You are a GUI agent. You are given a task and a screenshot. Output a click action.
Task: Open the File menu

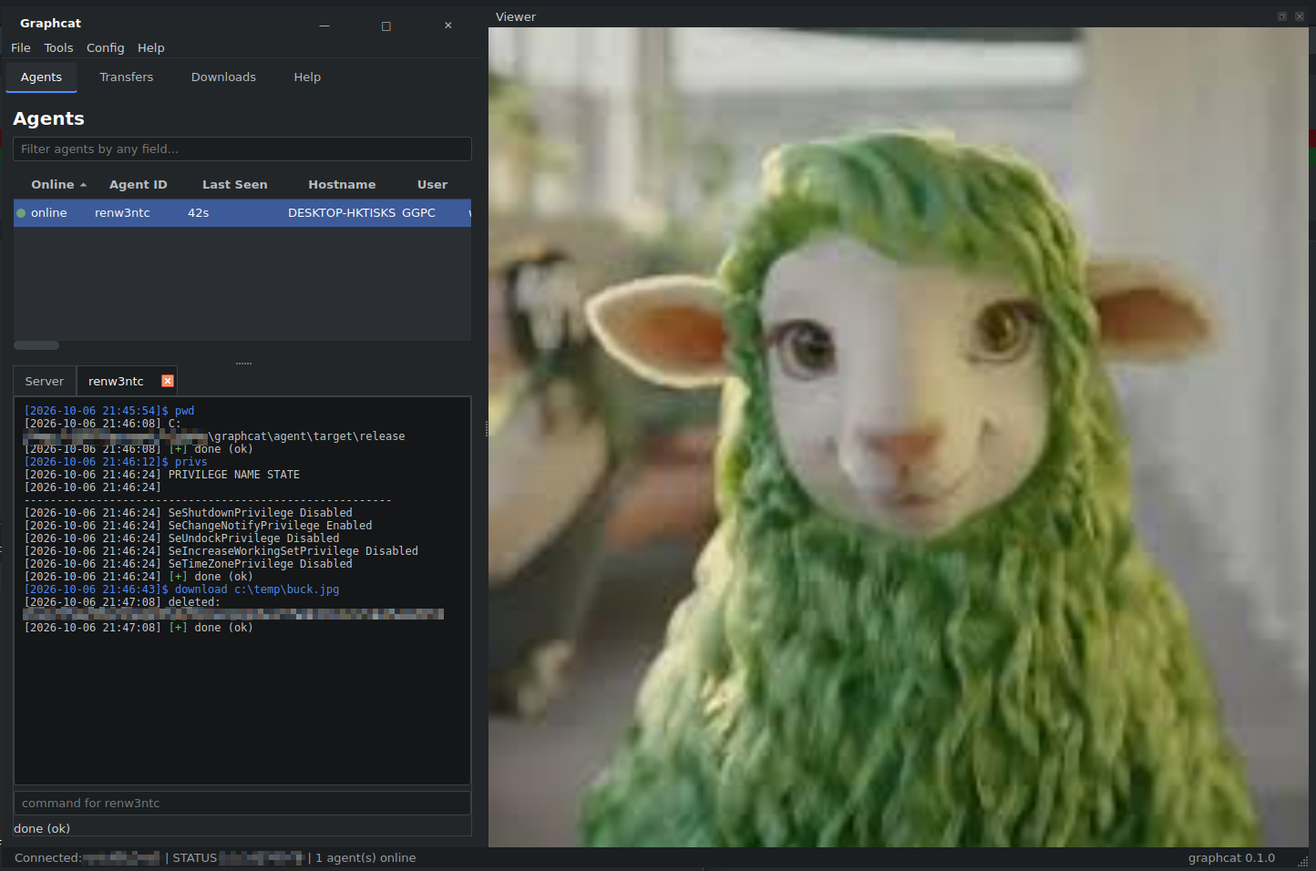[21, 47]
